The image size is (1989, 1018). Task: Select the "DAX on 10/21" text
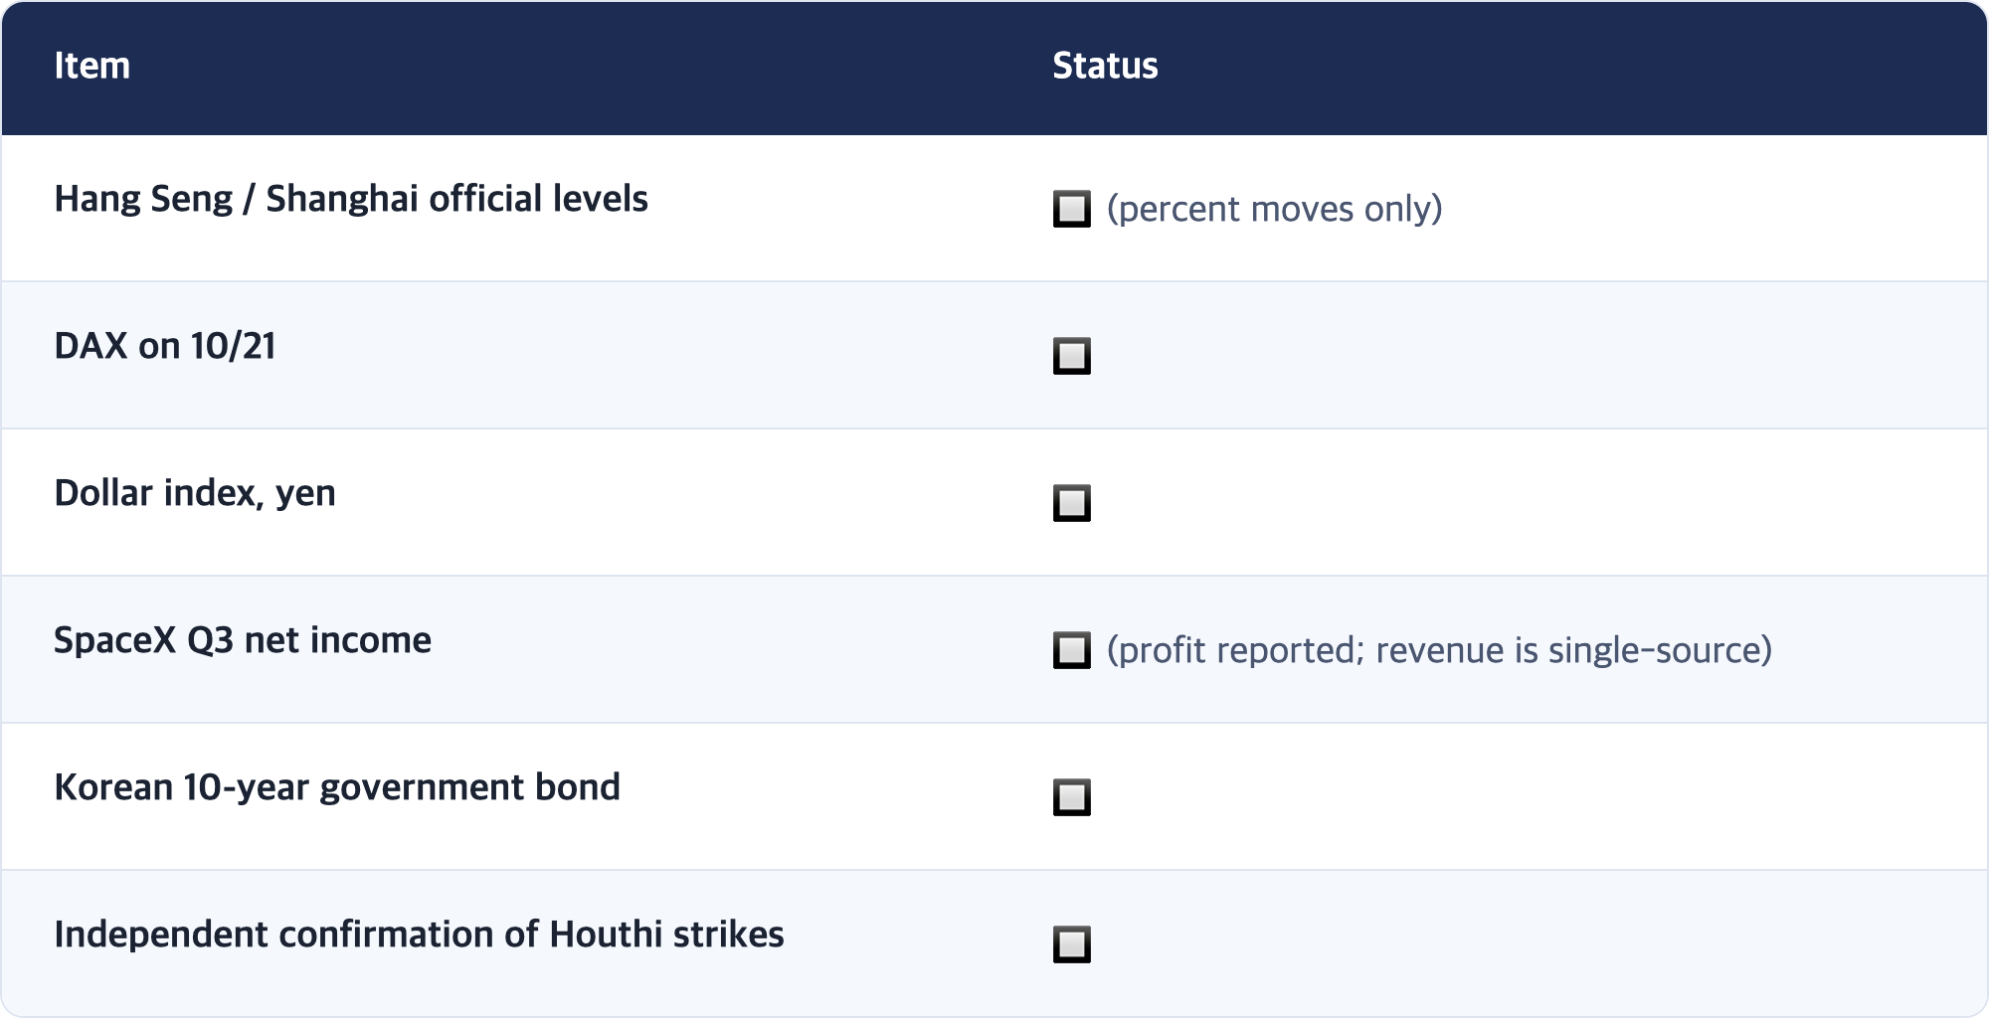click(x=165, y=346)
